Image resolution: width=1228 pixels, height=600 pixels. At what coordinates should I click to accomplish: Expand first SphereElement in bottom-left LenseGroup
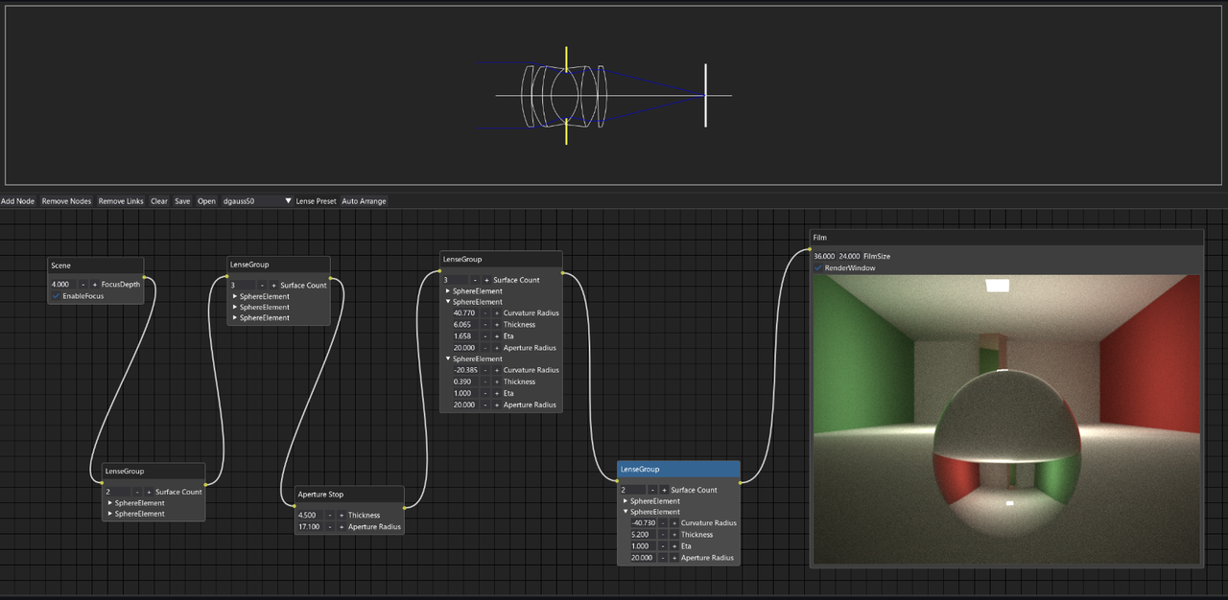pyautogui.click(x=110, y=503)
